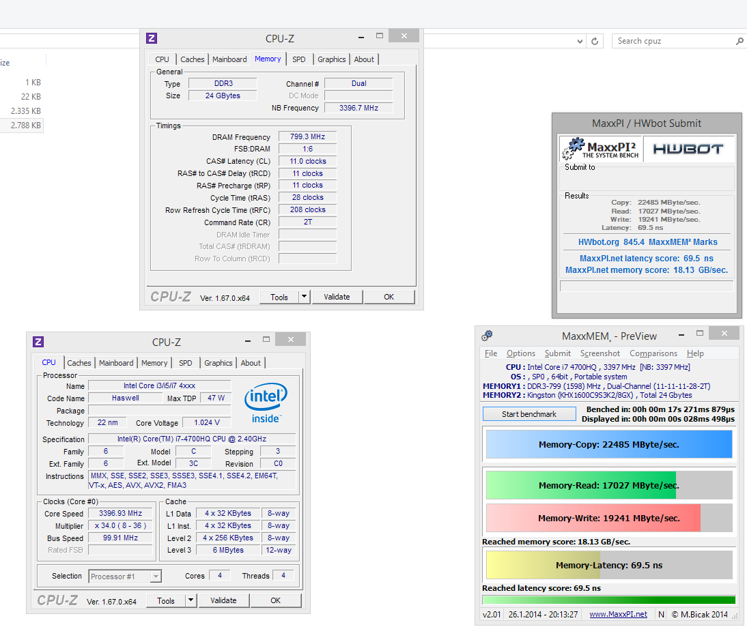
Task: Open Caches tab in bottom CPU-Z window
Action: click(79, 363)
